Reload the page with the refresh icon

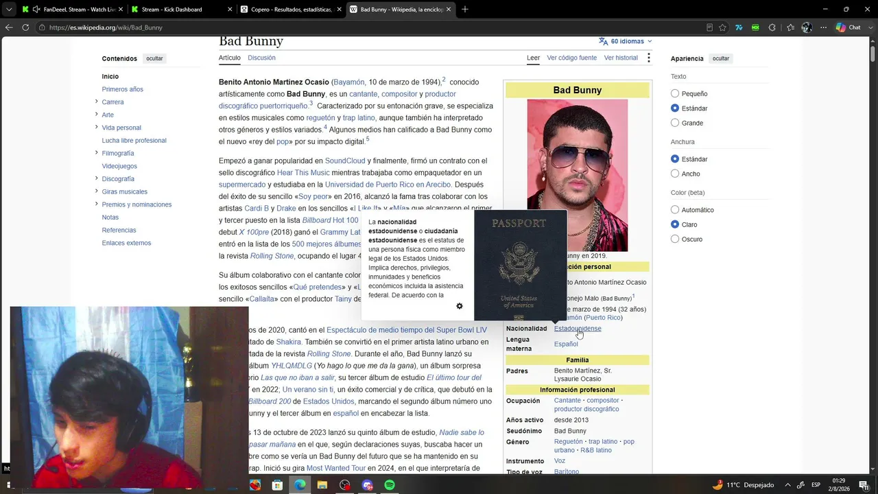[x=25, y=27]
